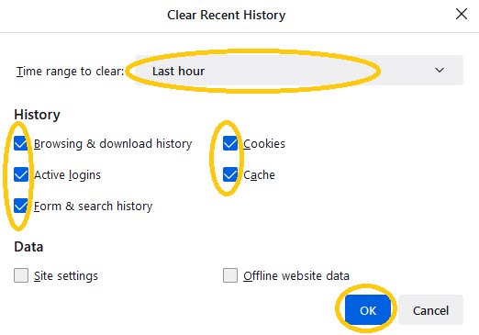
Task: Click the 'Cache' label text
Action: point(259,175)
